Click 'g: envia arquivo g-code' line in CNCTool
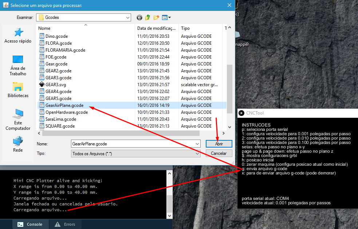This screenshot has height=229, width=358. pos(264,169)
